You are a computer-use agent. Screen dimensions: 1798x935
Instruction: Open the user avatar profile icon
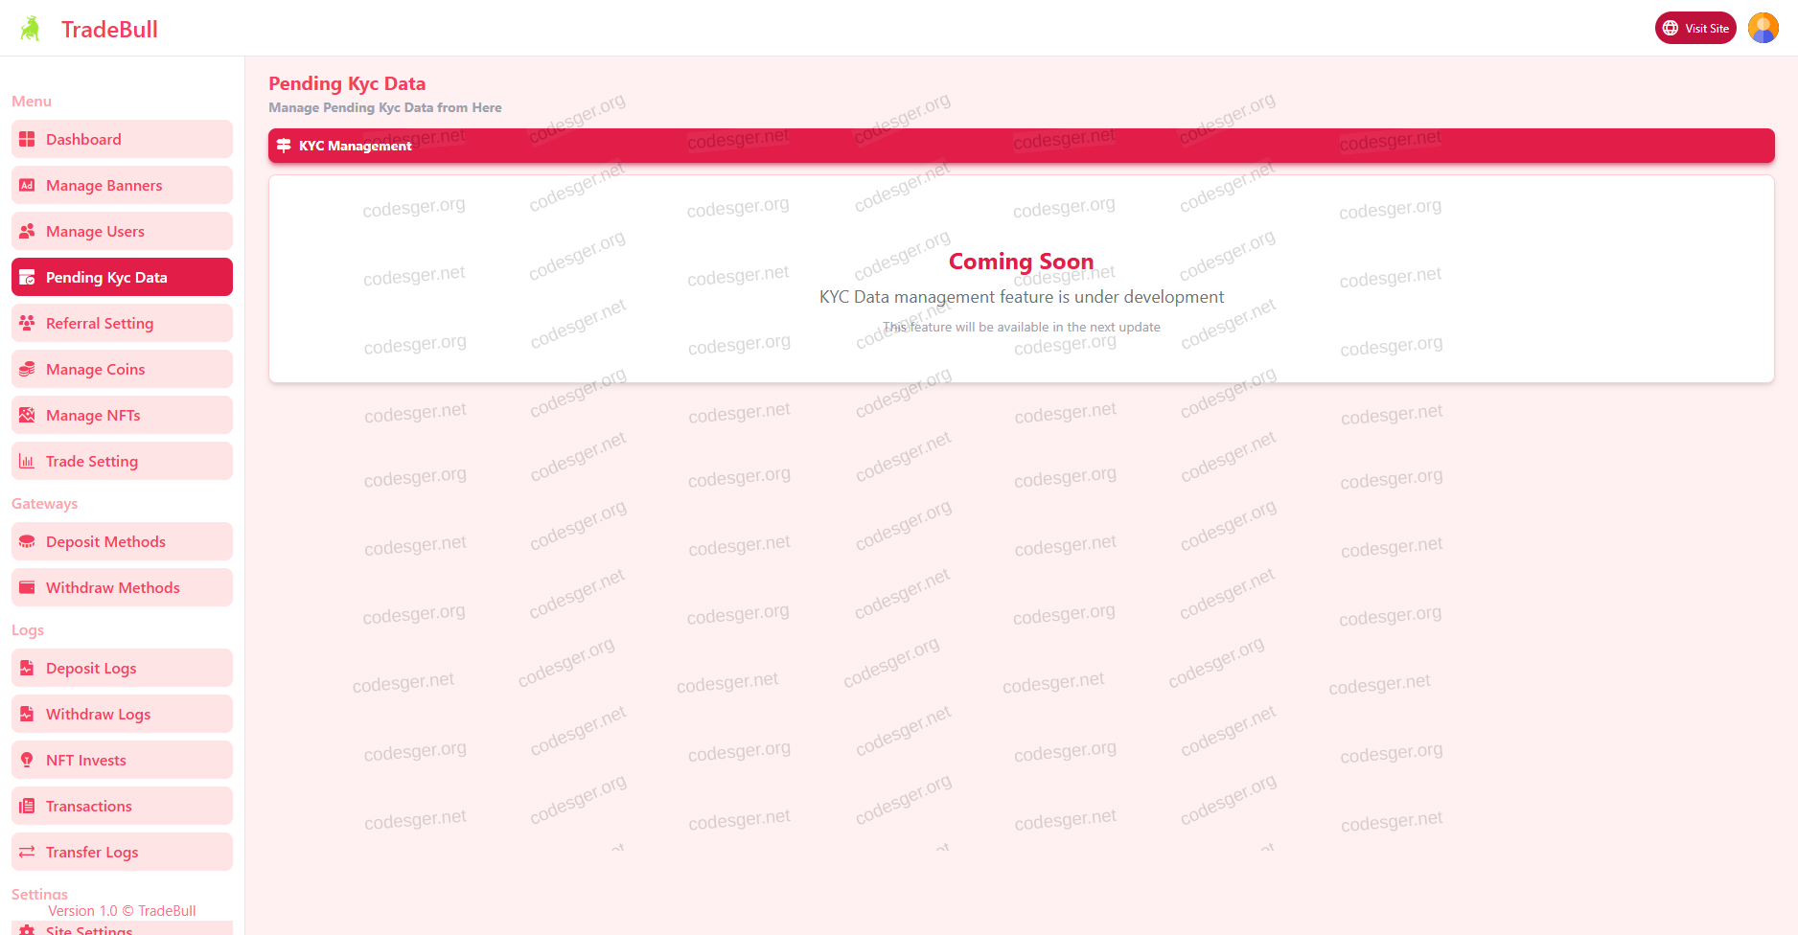tap(1763, 28)
